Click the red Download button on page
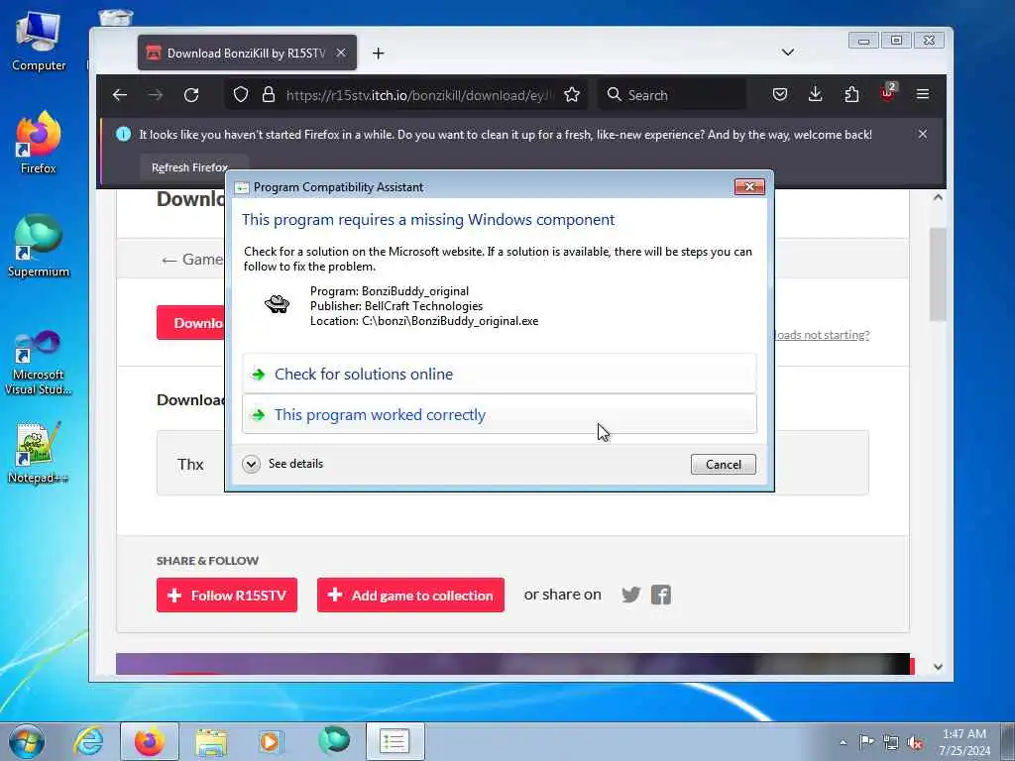The width and height of the screenshot is (1015, 761). (191, 322)
